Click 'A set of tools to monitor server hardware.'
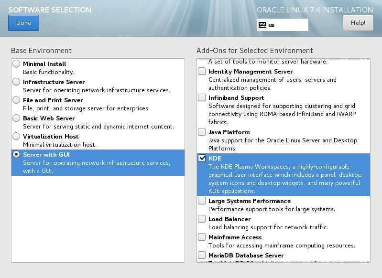 pos(268,62)
